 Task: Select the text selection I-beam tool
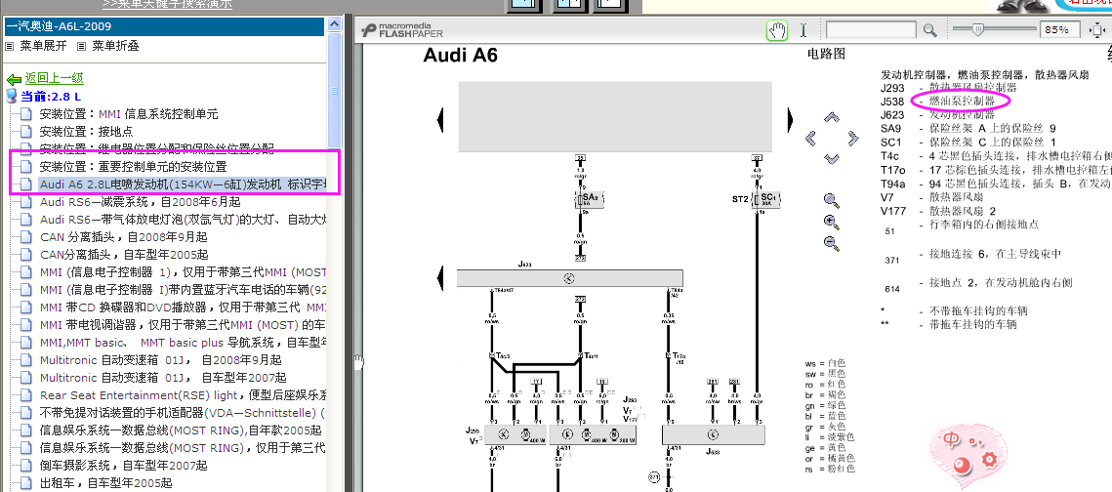point(803,30)
